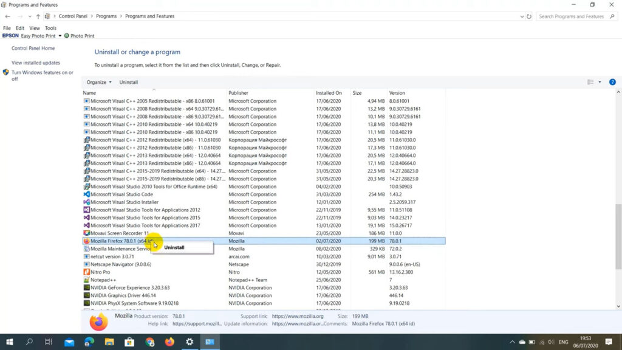
Task: Click the Firefox logo in details pane
Action: click(98, 322)
